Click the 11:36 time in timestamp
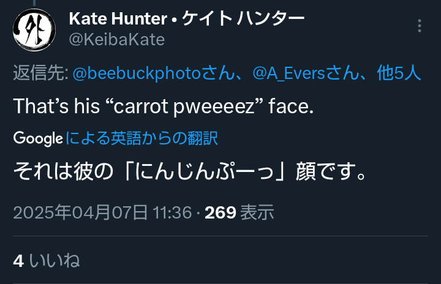This screenshot has height=284, width=441. tap(173, 212)
